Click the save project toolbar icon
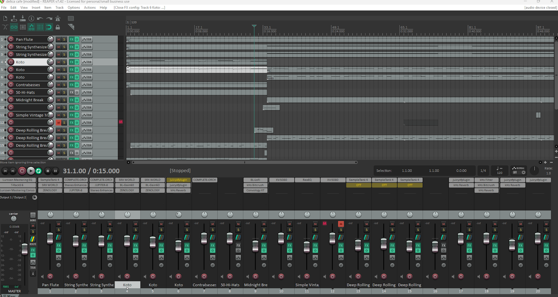This screenshot has height=297, width=558. point(23,18)
